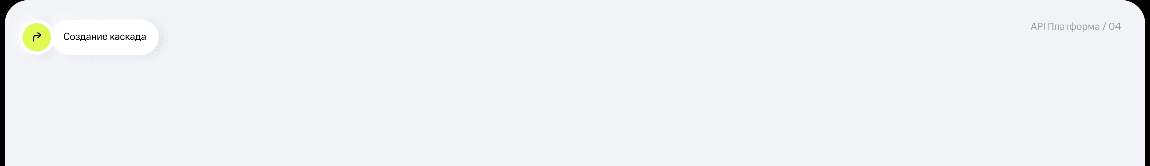Click the black forward-bend arrow symbol
1150x166 pixels.
[x=37, y=37]
